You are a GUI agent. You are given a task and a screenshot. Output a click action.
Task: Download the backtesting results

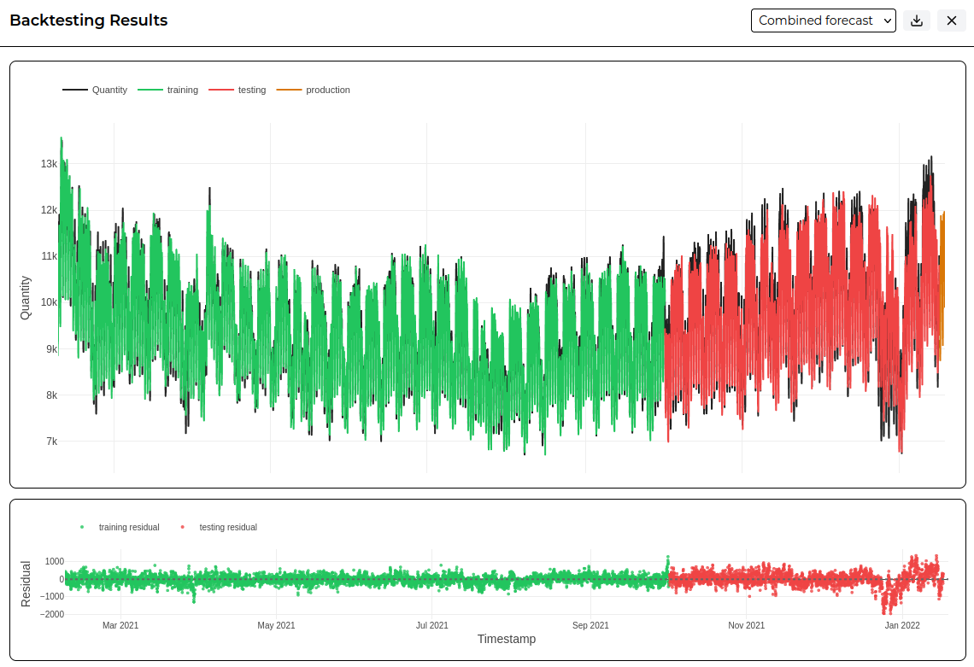point(916,20)
